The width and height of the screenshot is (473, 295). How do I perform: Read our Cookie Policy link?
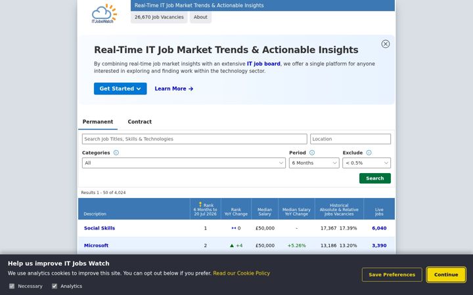click(241, 273)
